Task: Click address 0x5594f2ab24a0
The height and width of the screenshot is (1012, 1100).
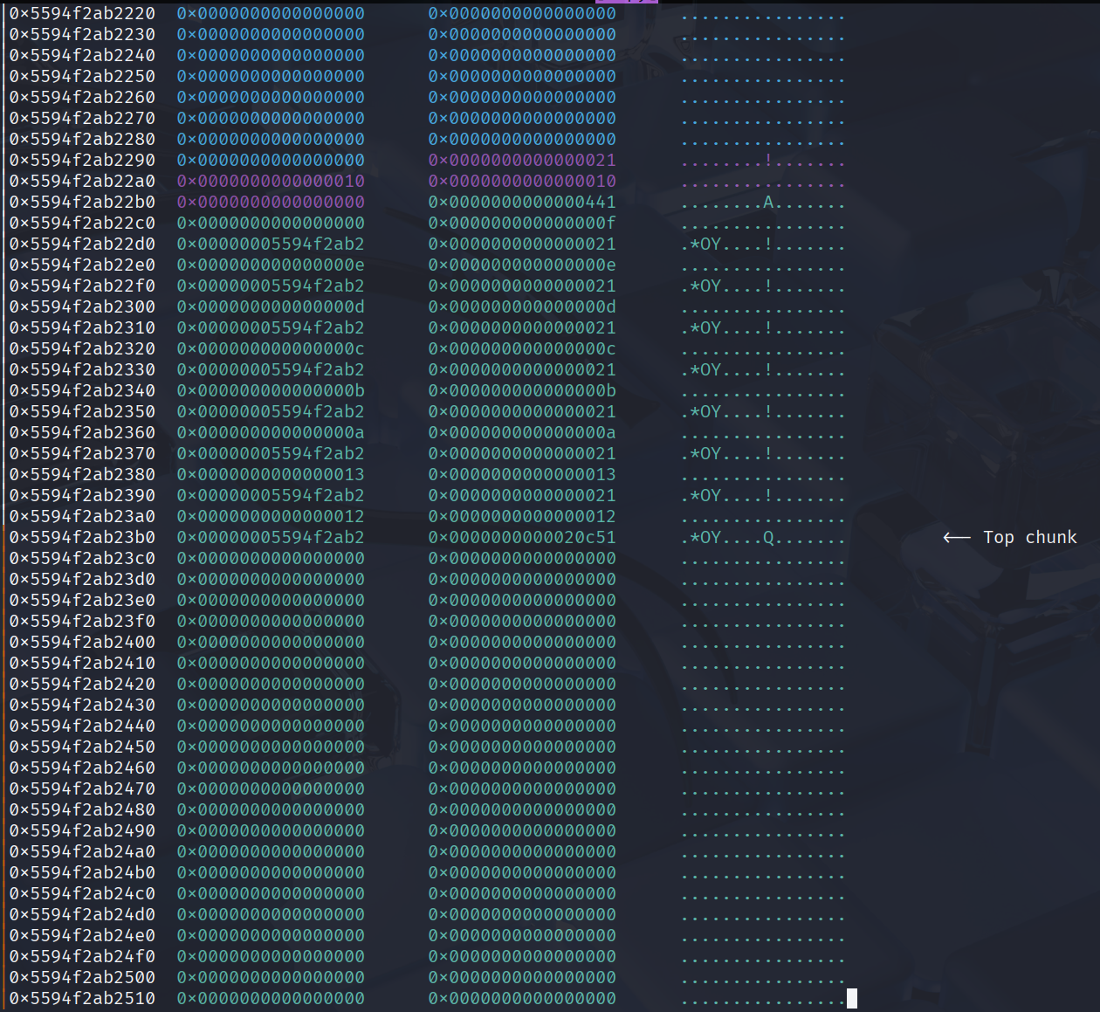Action: (82, 851)
